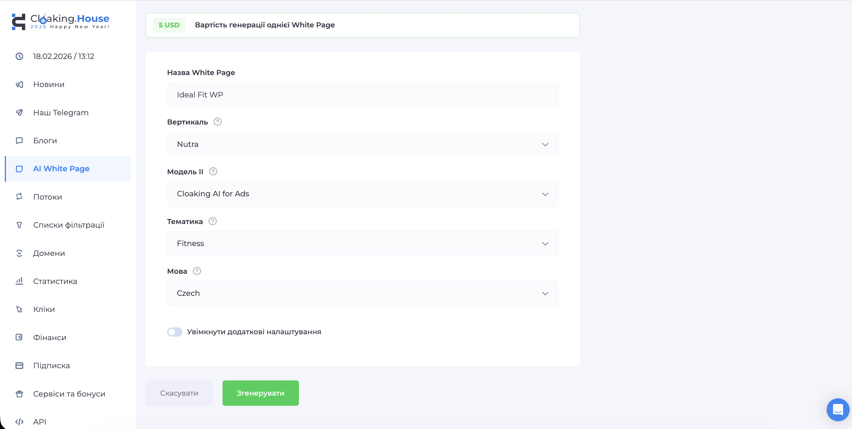852x429 pixels.
Task: Click the green Згенерувати button
Action: [x=260, y=393]
